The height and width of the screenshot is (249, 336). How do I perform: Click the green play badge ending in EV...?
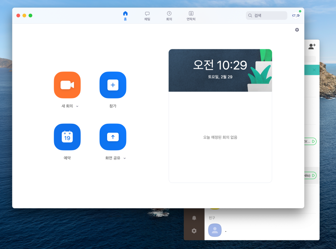[310, 141]
